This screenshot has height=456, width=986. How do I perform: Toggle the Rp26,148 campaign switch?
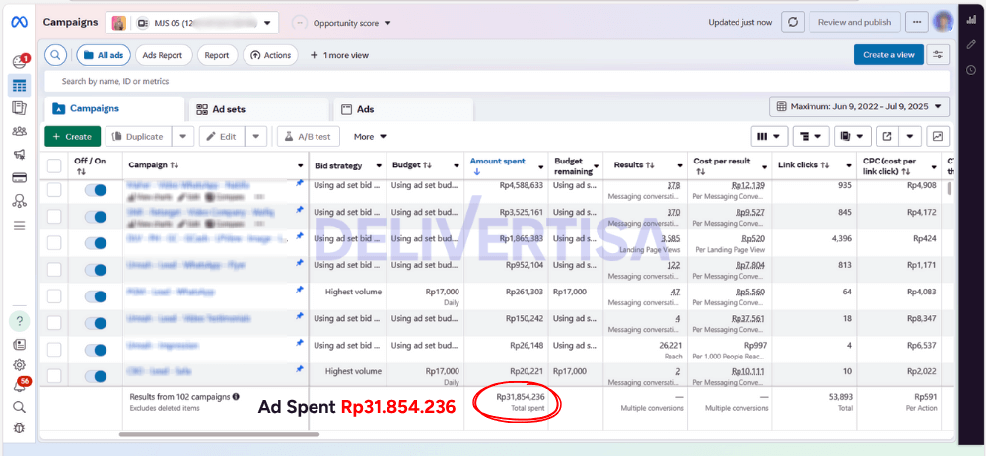point(96,350)
